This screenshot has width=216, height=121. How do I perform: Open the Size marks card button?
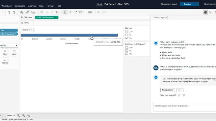pos(5,52)
